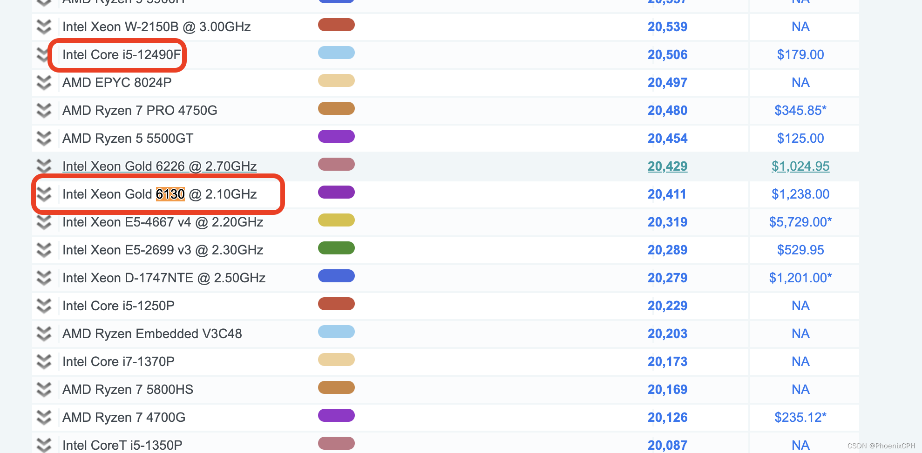Screen dimensions: 922x453
Task: Open the $529.95 price link
Action: (x=800, y=250)
